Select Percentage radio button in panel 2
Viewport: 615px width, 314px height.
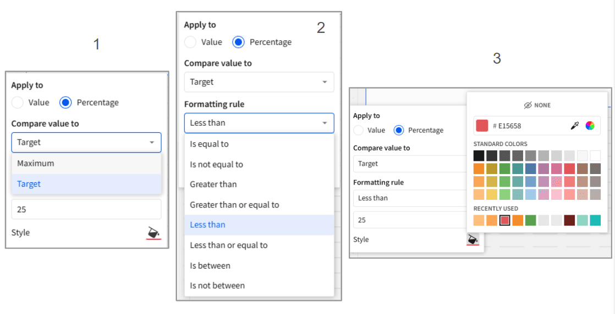point(239,42)
